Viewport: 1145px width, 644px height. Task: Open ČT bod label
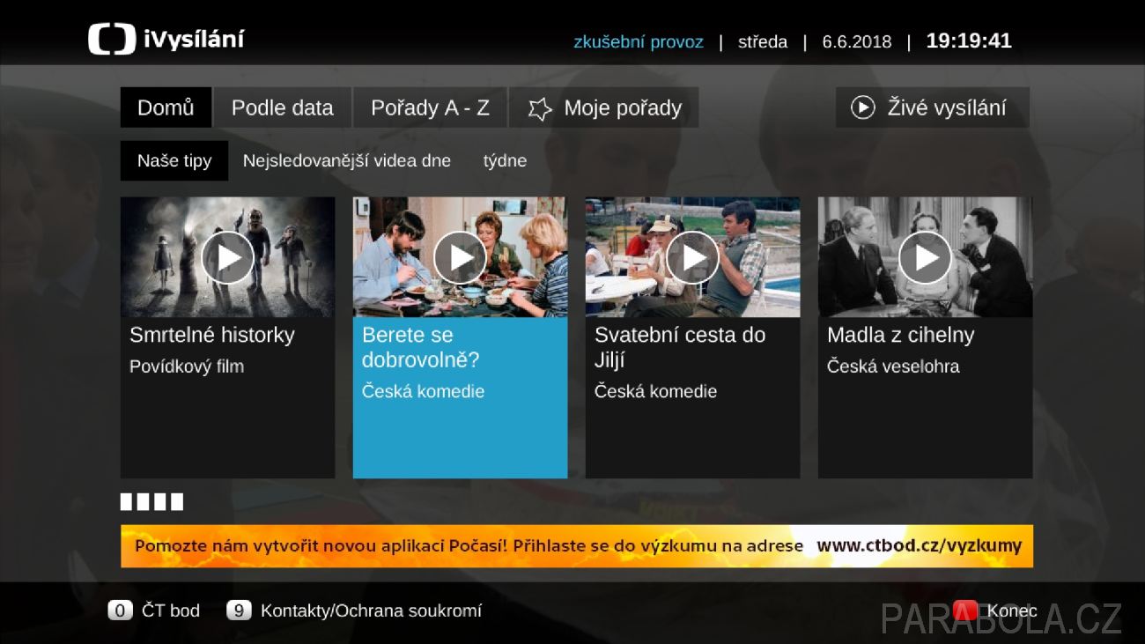171,611
